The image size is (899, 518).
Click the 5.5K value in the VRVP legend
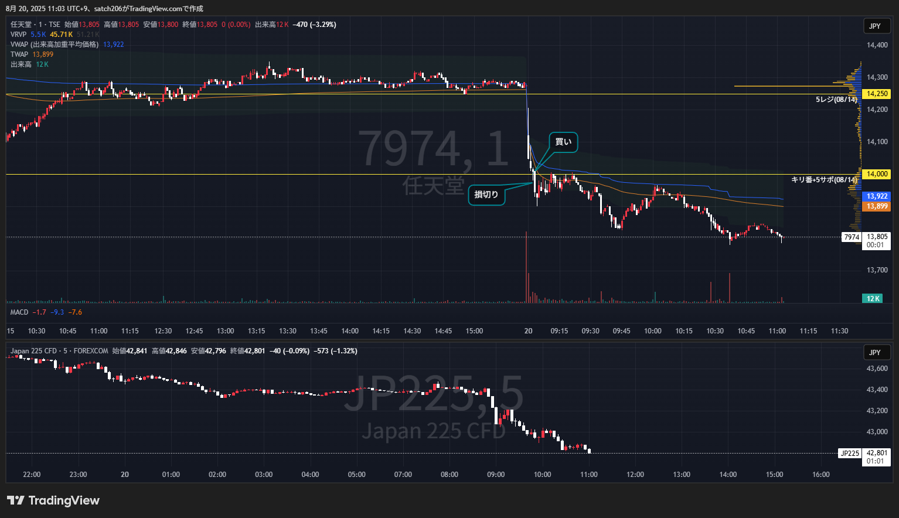click(x=38, y=35)
